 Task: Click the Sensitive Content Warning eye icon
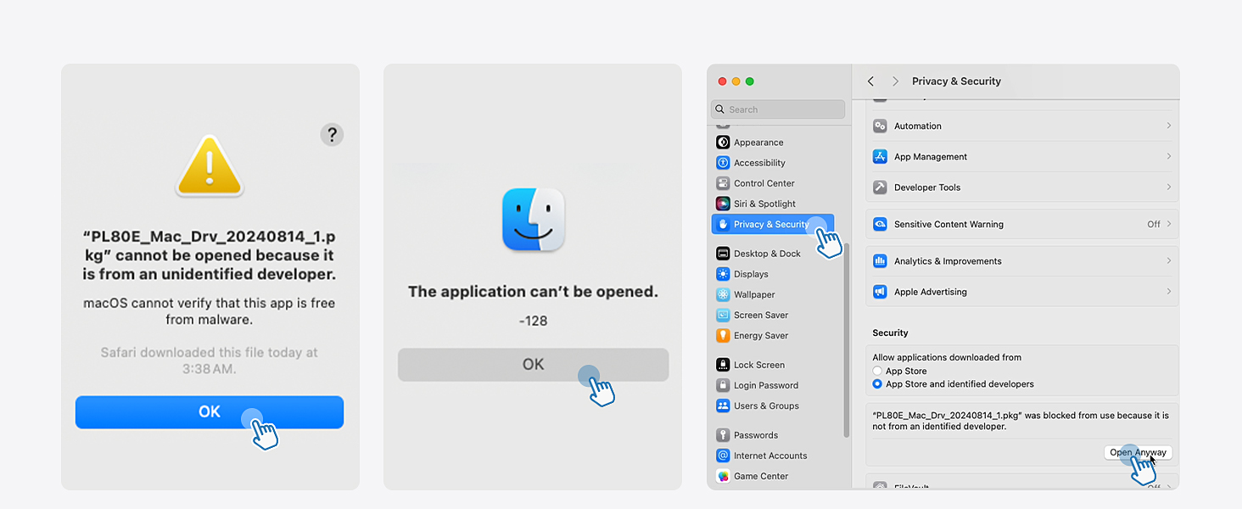880,224
